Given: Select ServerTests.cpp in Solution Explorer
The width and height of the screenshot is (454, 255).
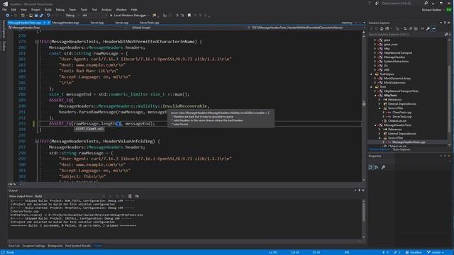Looking at the screenshot, I should point(402,116).
